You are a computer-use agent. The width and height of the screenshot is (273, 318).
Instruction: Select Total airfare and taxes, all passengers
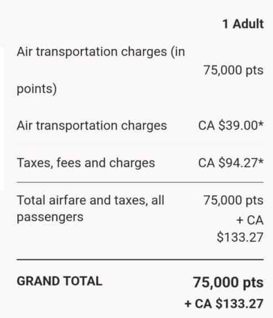click(91, 208)
